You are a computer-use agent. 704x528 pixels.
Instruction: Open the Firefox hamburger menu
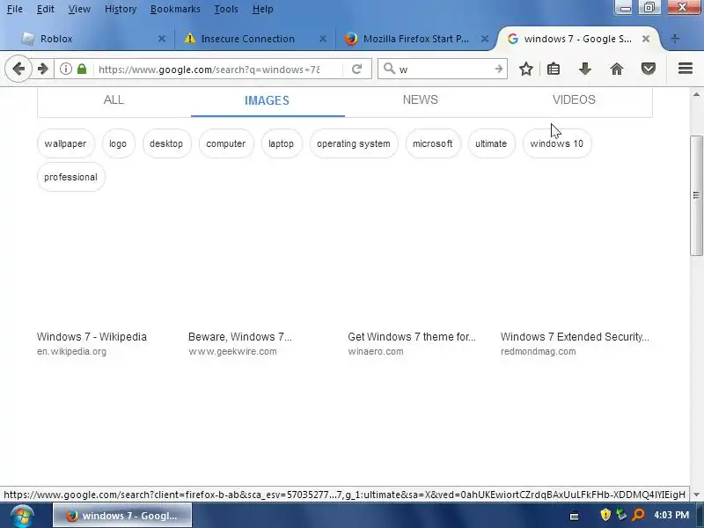pos(686,69)
